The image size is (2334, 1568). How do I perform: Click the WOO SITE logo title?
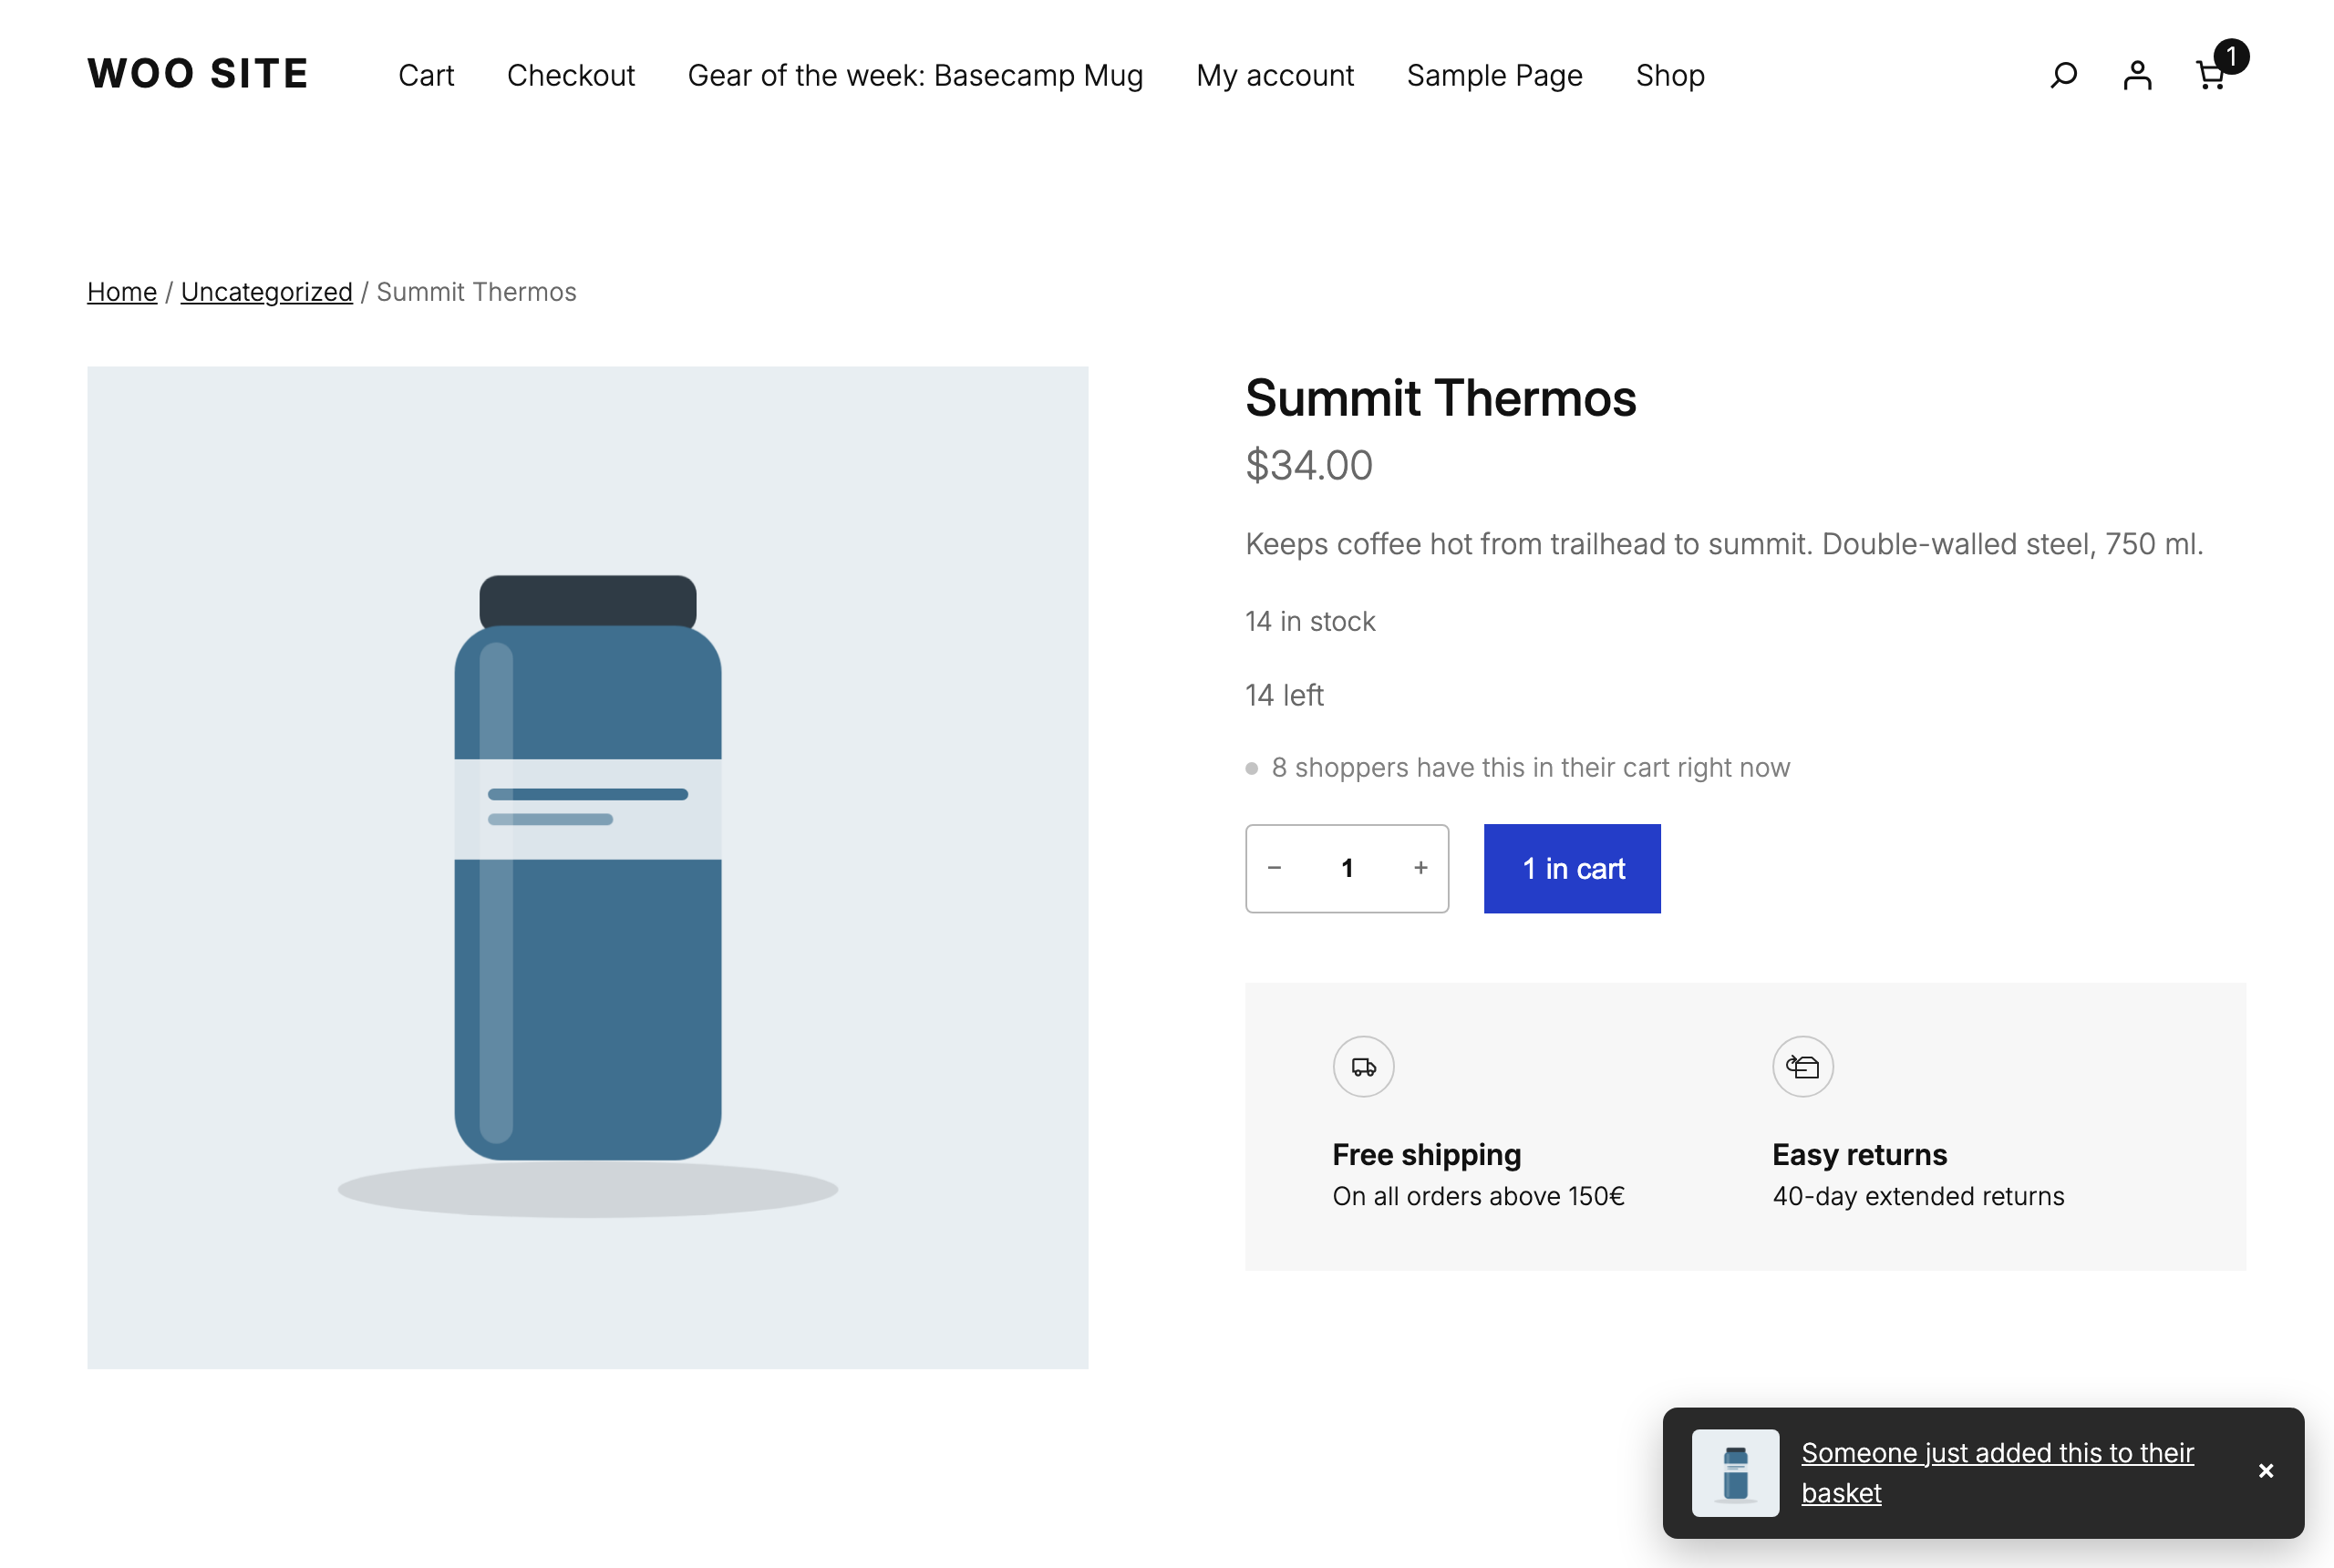point(198,74)
